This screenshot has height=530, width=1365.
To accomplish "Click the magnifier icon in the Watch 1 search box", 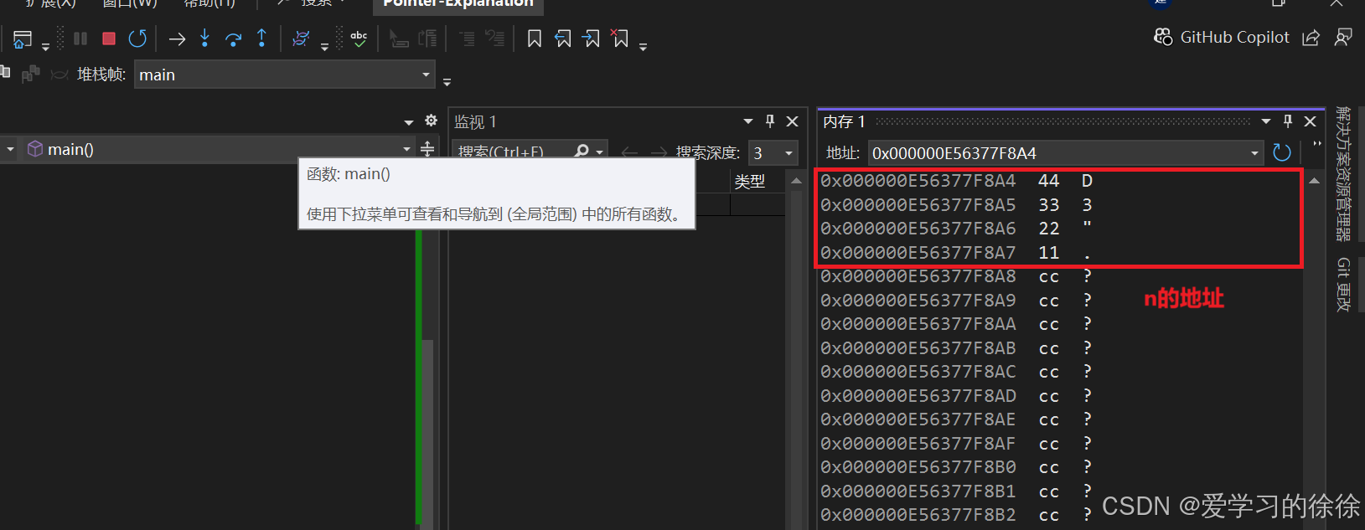I will pyautogui.click(x=582, y=152).
